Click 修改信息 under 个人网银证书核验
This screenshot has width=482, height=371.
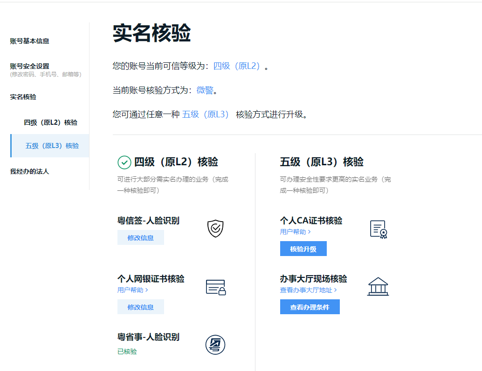(x=140, y=307)
